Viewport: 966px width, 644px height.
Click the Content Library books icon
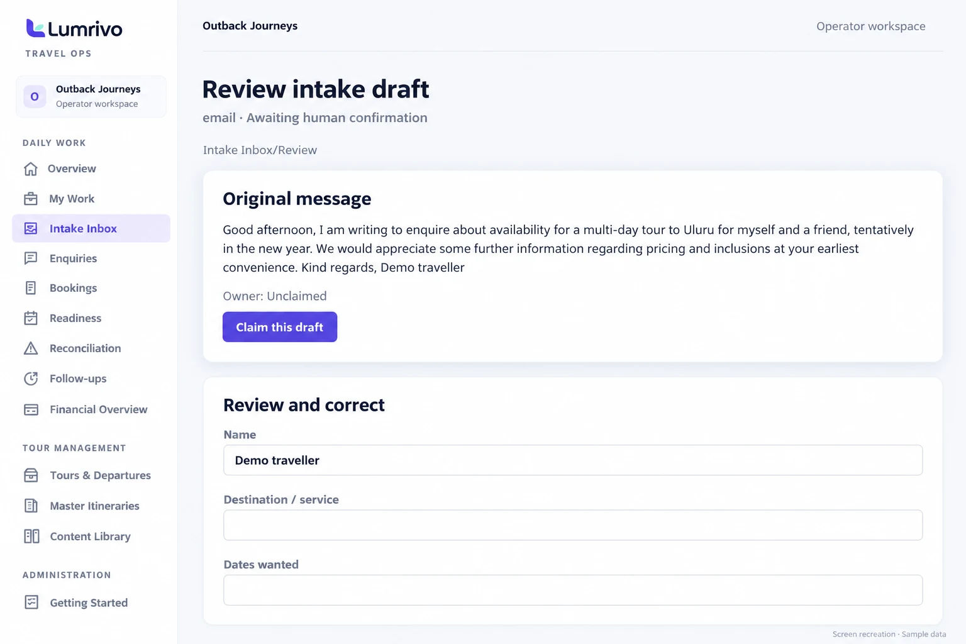(x=31, y=536)
